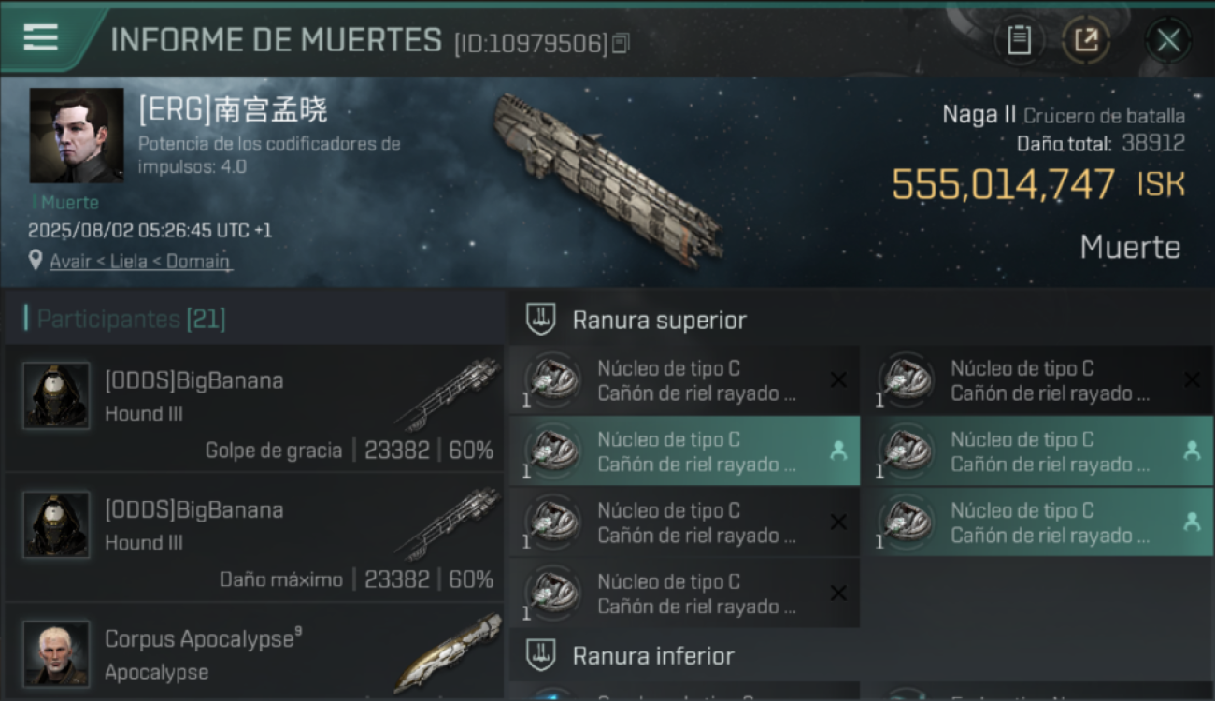Open BigBanana Golpe de gracia entry
Viewport: 1215px width, 701px height.
click(x=254, y=408)
